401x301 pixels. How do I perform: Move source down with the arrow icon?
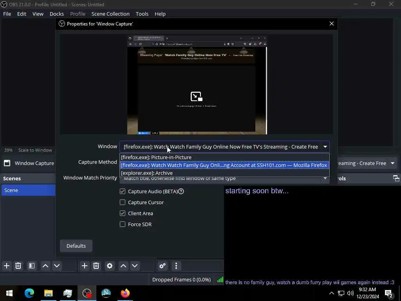click(135, 266)
